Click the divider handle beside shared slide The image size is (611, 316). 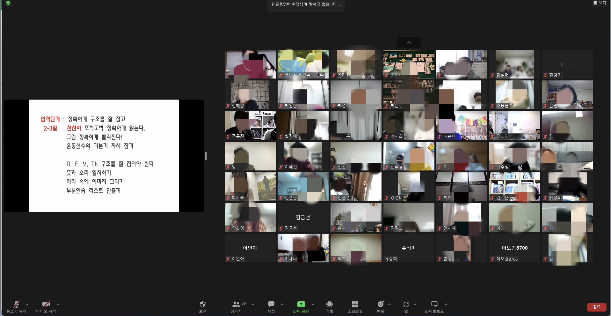click(206, 156)
